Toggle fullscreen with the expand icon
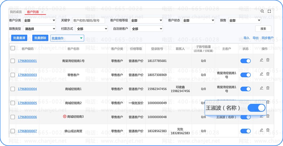 click(x=269, y=12)
